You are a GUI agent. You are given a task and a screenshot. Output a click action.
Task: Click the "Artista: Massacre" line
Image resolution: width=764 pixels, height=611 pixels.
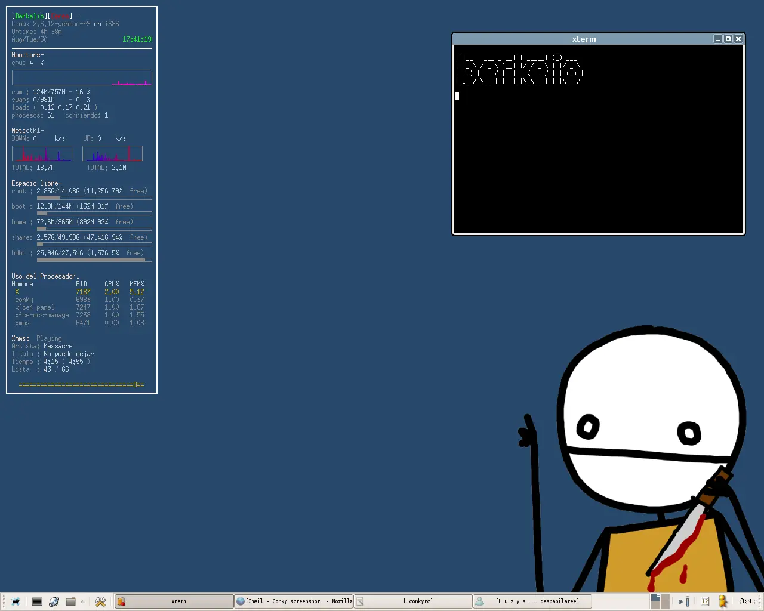(x=42, y=346)
